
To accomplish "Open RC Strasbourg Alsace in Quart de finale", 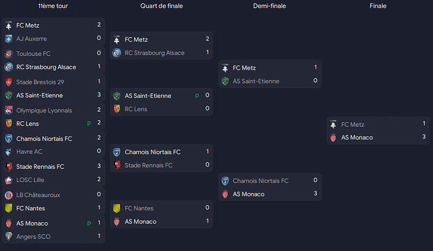I will (x=155, y=53).
